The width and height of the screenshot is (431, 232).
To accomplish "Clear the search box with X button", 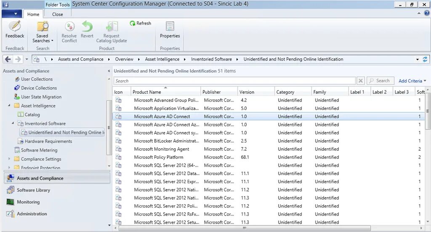I will tap(361, 81).
